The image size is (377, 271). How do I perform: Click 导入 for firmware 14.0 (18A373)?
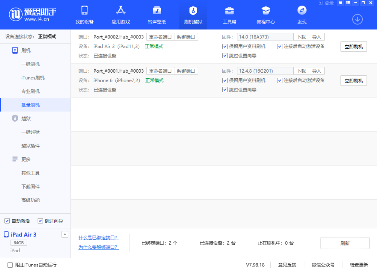point(317,37)
